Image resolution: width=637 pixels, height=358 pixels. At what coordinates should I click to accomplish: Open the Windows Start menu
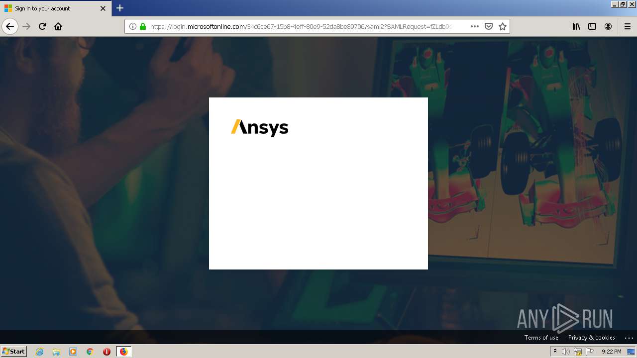tap(13, 351)
